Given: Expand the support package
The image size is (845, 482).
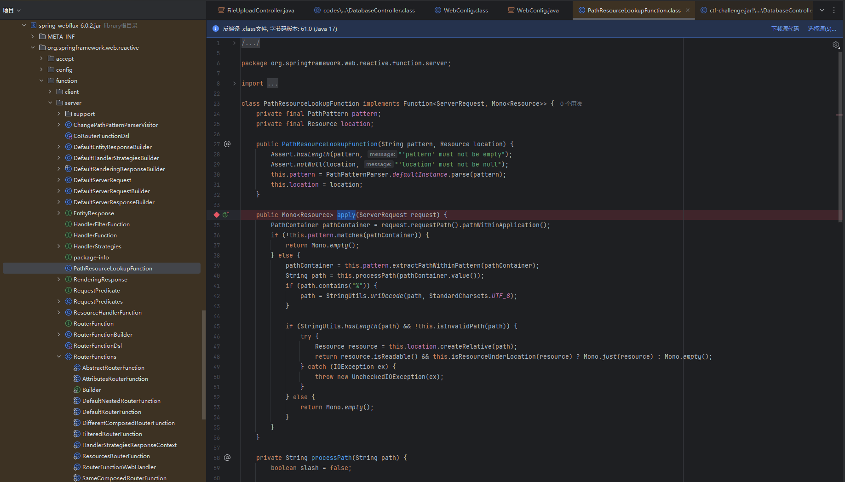Looking at the screenshot, I should [59, 114].
